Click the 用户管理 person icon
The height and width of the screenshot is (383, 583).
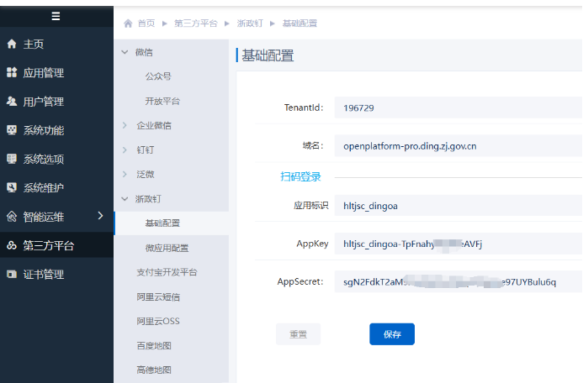coord(12,102)
